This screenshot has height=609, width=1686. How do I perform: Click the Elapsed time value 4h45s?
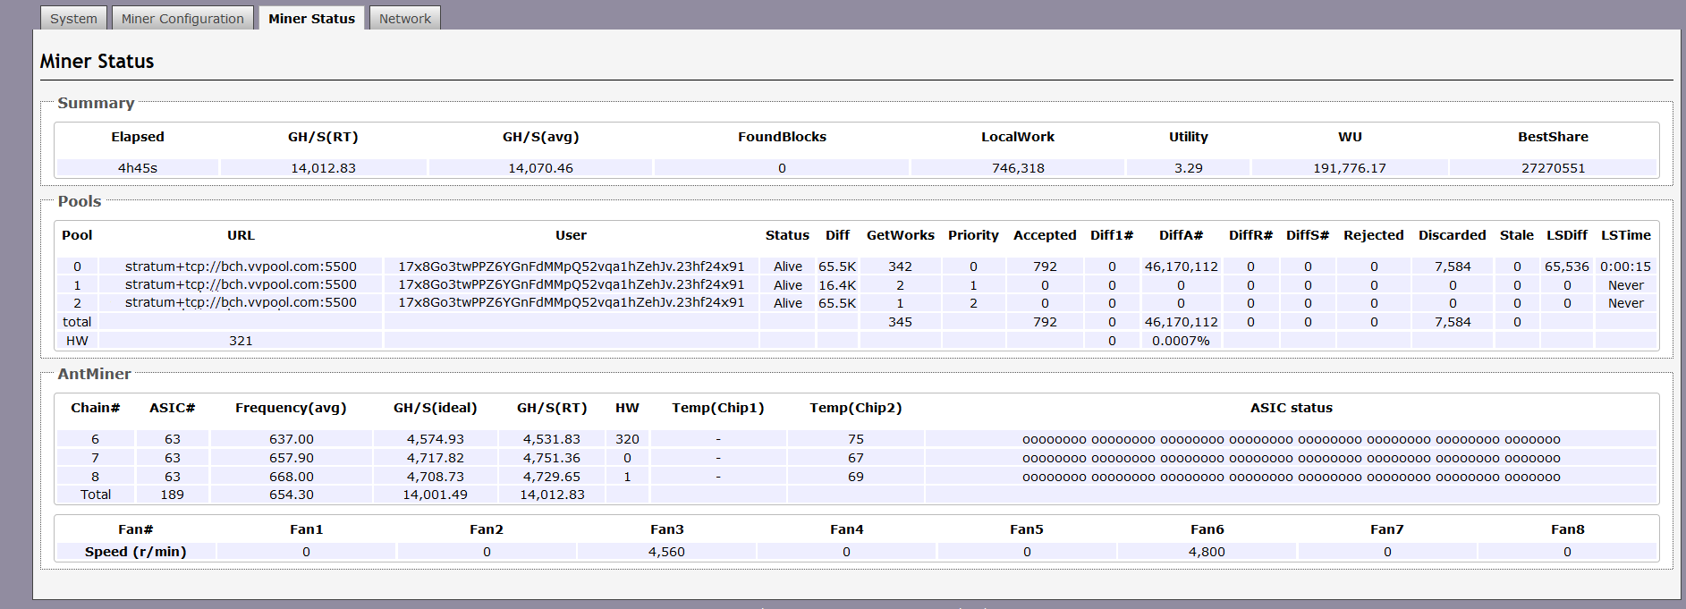click(138, 168)
